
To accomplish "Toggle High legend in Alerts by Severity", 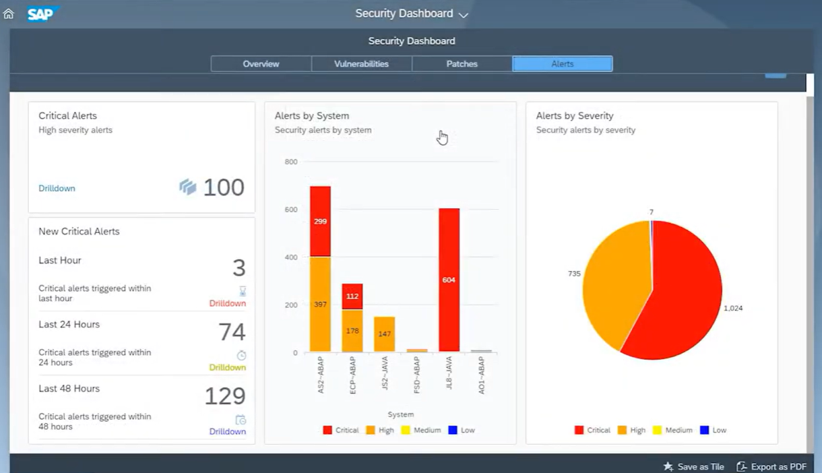I will 631,430.
